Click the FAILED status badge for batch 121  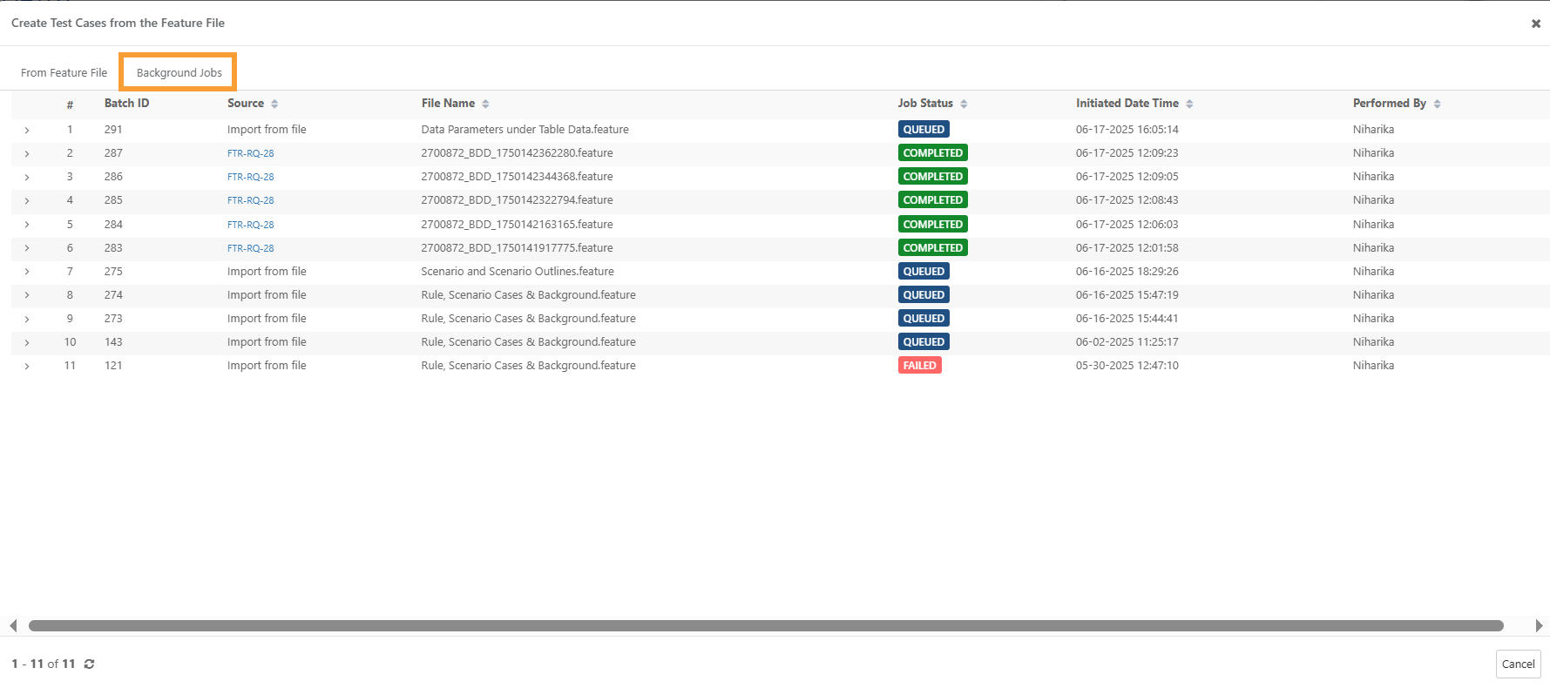(x=920, y=366)
